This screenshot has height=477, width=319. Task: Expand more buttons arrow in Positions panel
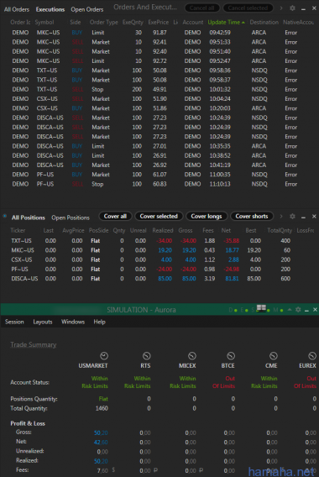point(281,217)
